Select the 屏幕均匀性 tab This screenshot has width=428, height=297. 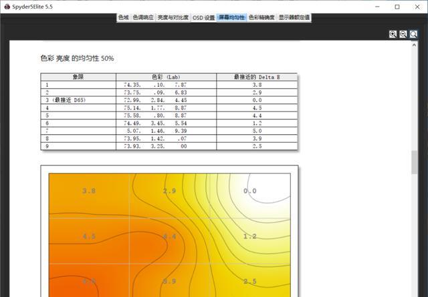tap(232, 17)
